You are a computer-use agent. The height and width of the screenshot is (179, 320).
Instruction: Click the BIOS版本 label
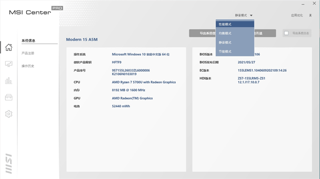coord(206,54)
